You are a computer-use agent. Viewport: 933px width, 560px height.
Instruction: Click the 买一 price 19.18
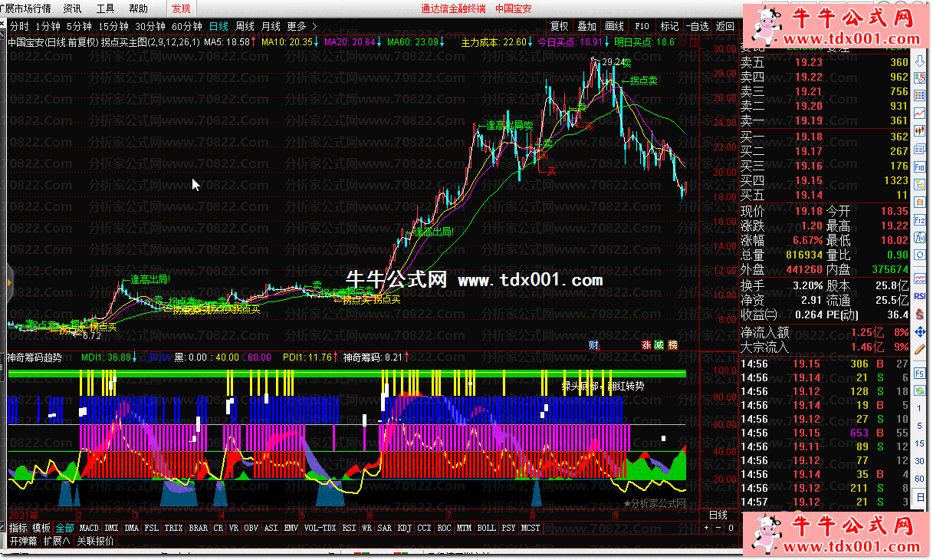pyautogui.click(x=808, y=137)
